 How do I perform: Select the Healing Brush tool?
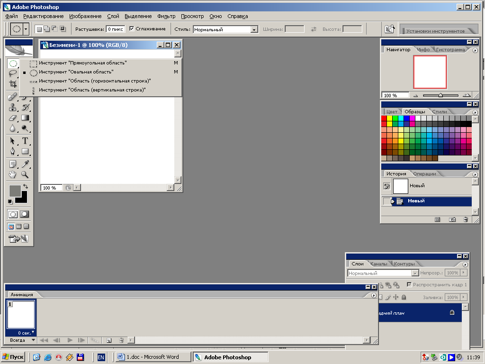coord(13,97)
